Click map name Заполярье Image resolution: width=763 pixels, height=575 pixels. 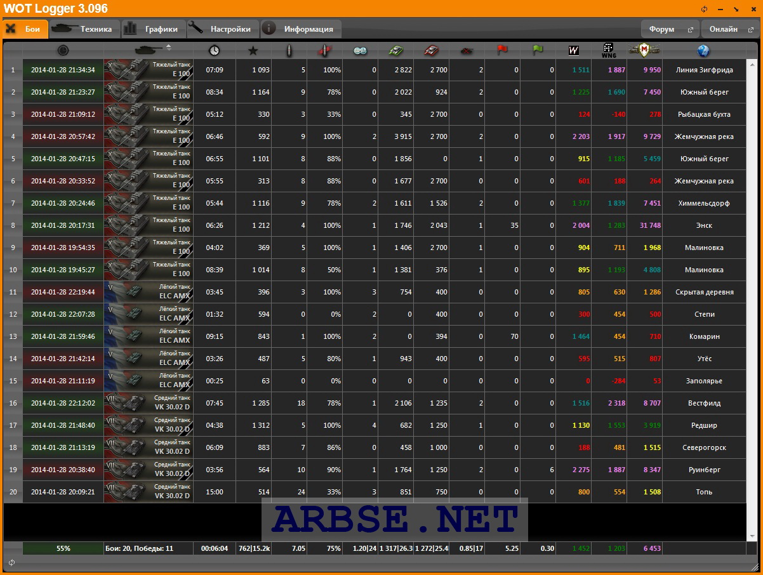[x=704, y=381]
